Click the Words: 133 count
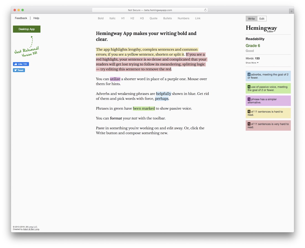305x248 pixels. pos(253,59)
